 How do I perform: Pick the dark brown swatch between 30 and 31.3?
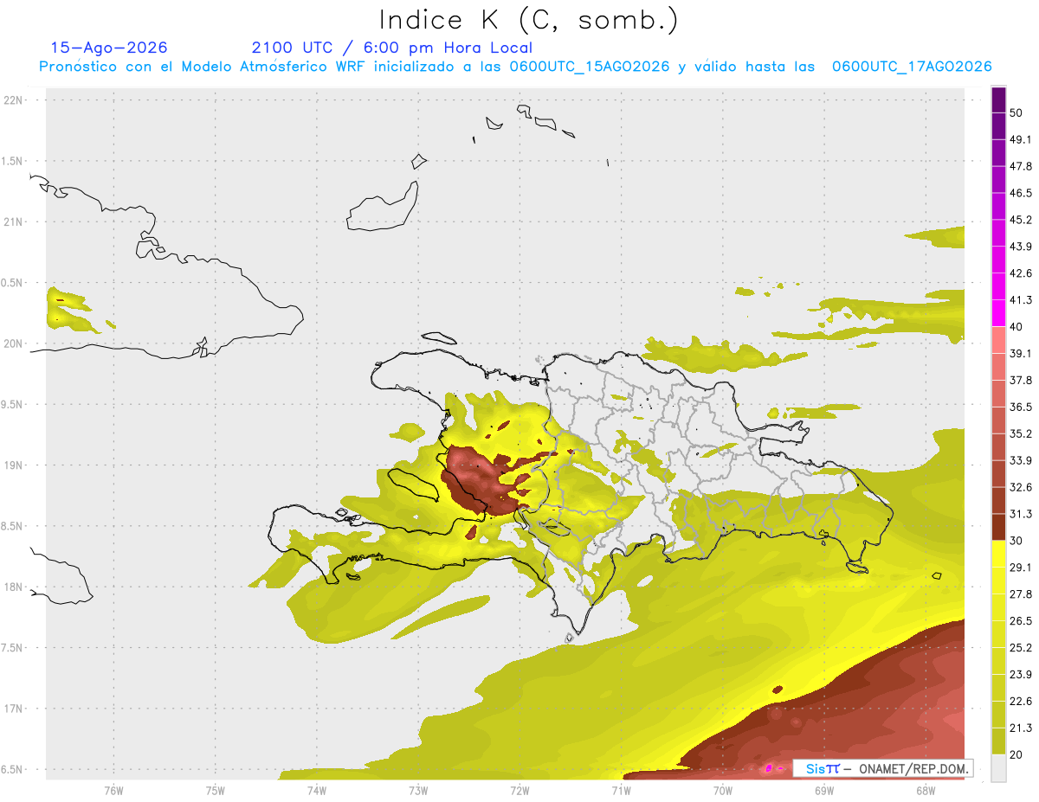coord(999,527)
